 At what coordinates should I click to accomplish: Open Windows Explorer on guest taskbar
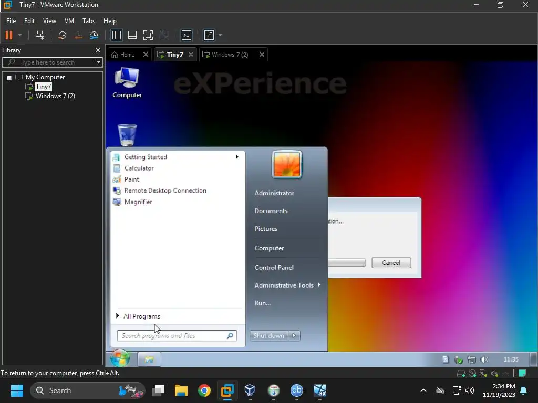(x=149, y=359)
